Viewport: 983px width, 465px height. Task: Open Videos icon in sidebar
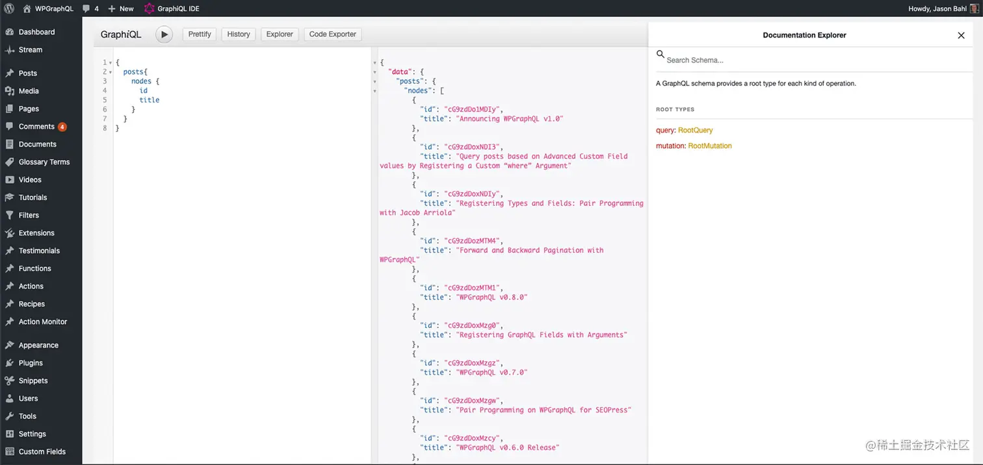coord(9,180)
